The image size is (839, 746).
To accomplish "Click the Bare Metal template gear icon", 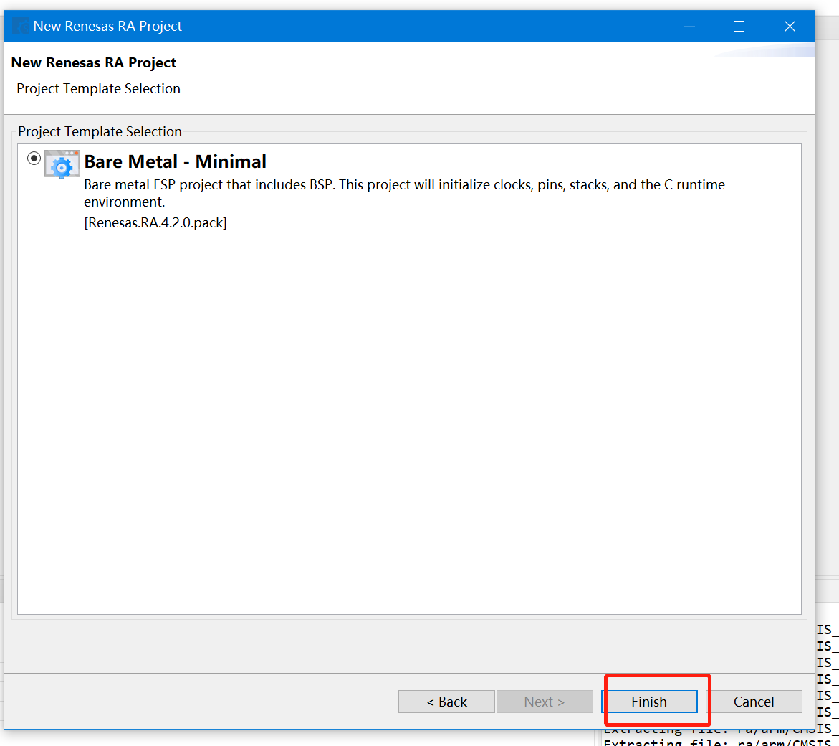I will coord(62,164).
